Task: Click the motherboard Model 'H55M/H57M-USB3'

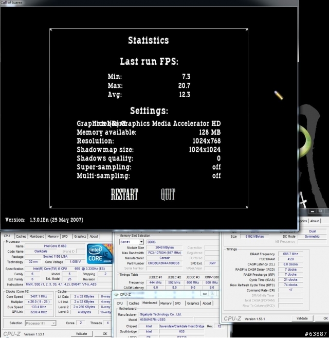Action: pos(166,319)
